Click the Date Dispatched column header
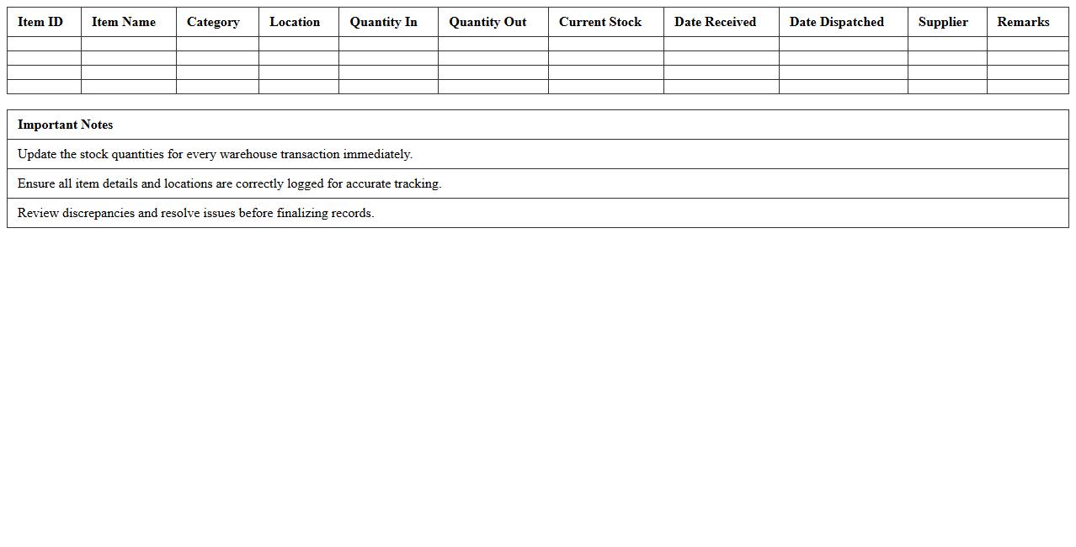Viewport: 1076px width, 547px height. pyautogui.click(x=837, y=22)
